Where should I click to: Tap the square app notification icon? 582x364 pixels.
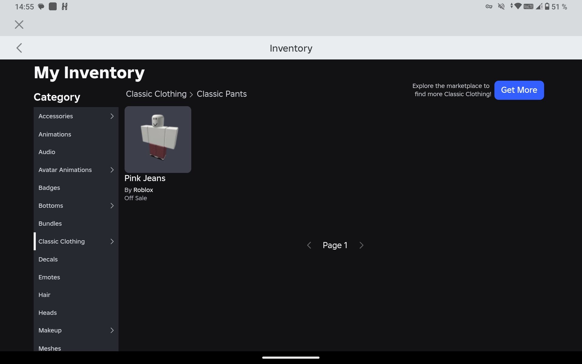pyautogui.click(x=53, y=6)
